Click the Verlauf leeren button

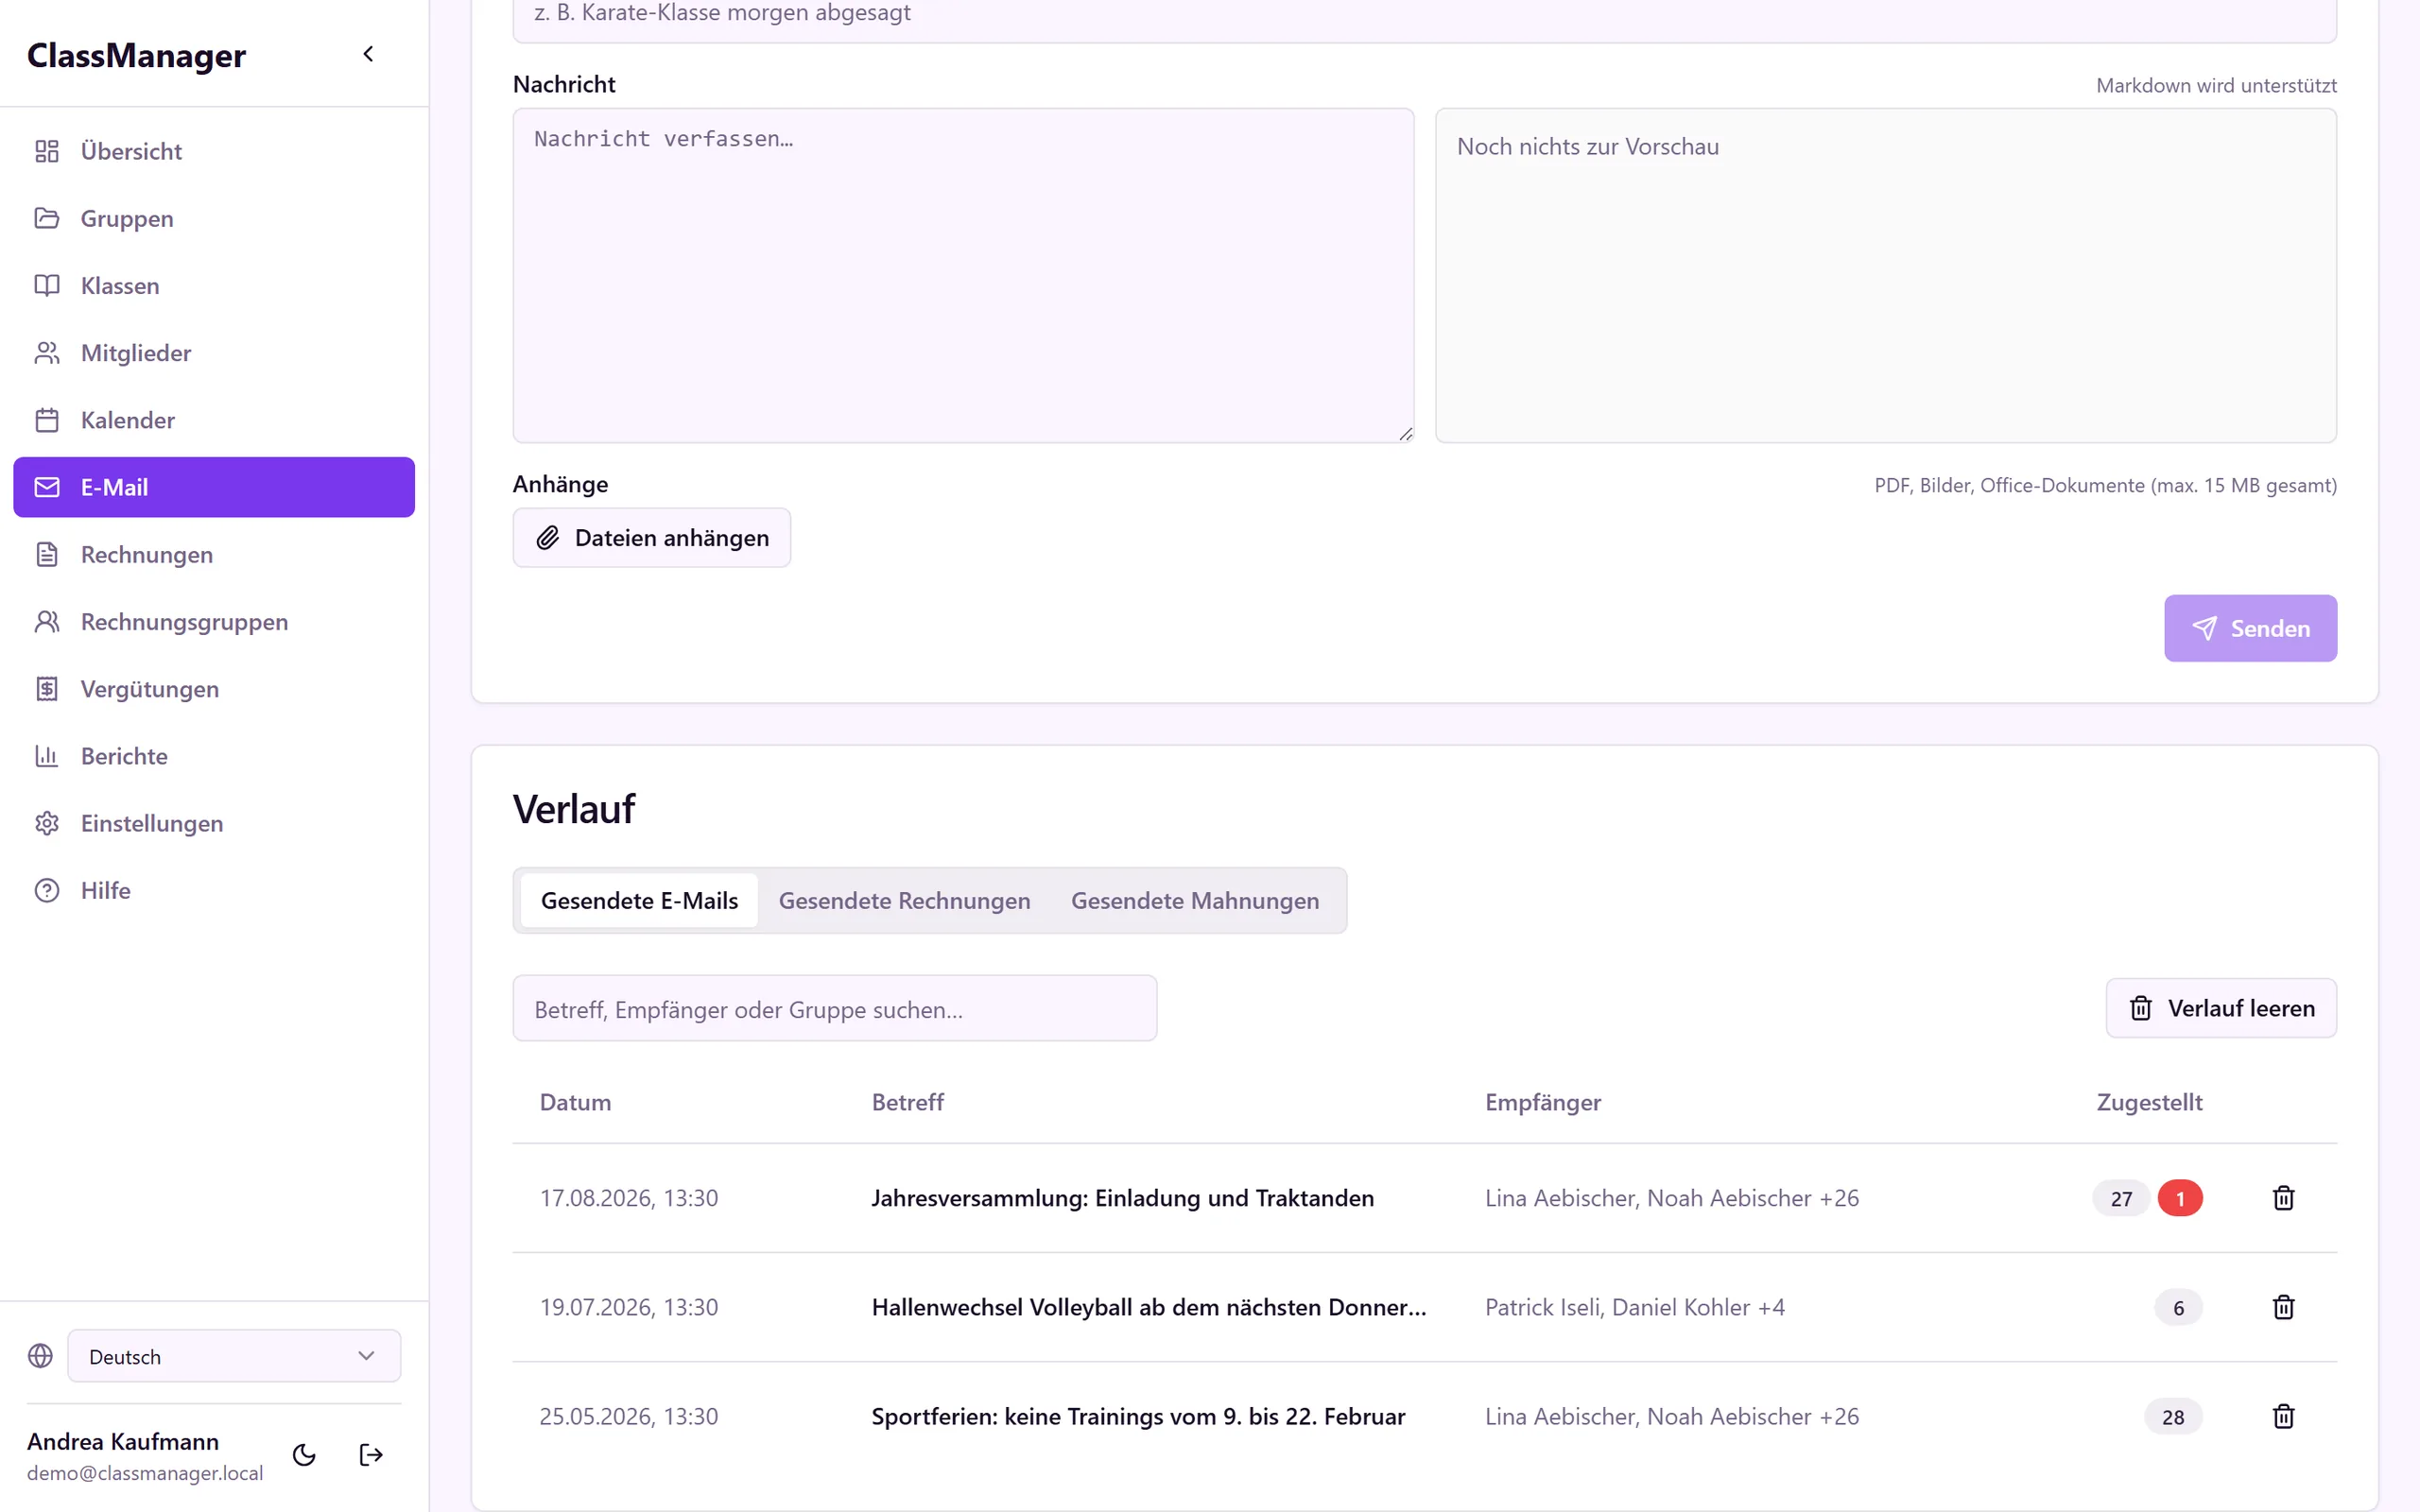(2221, 1008)
